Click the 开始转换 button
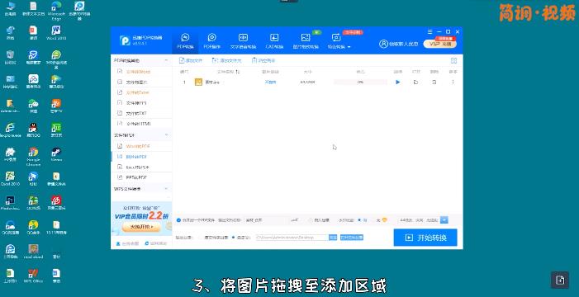 click(425, 238)
